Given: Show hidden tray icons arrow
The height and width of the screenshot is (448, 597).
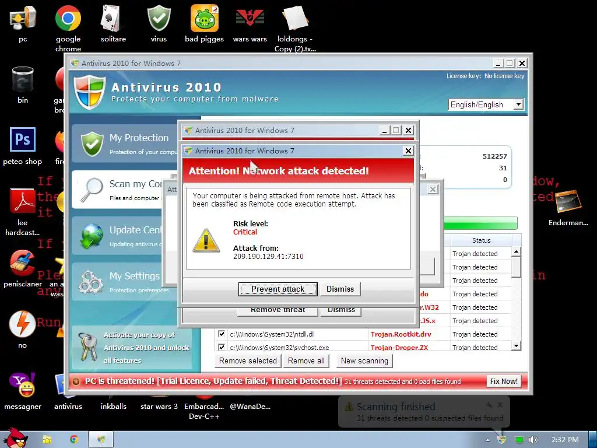Looking at the screenshot, I should pyautogui.click(x=487, y=440).
